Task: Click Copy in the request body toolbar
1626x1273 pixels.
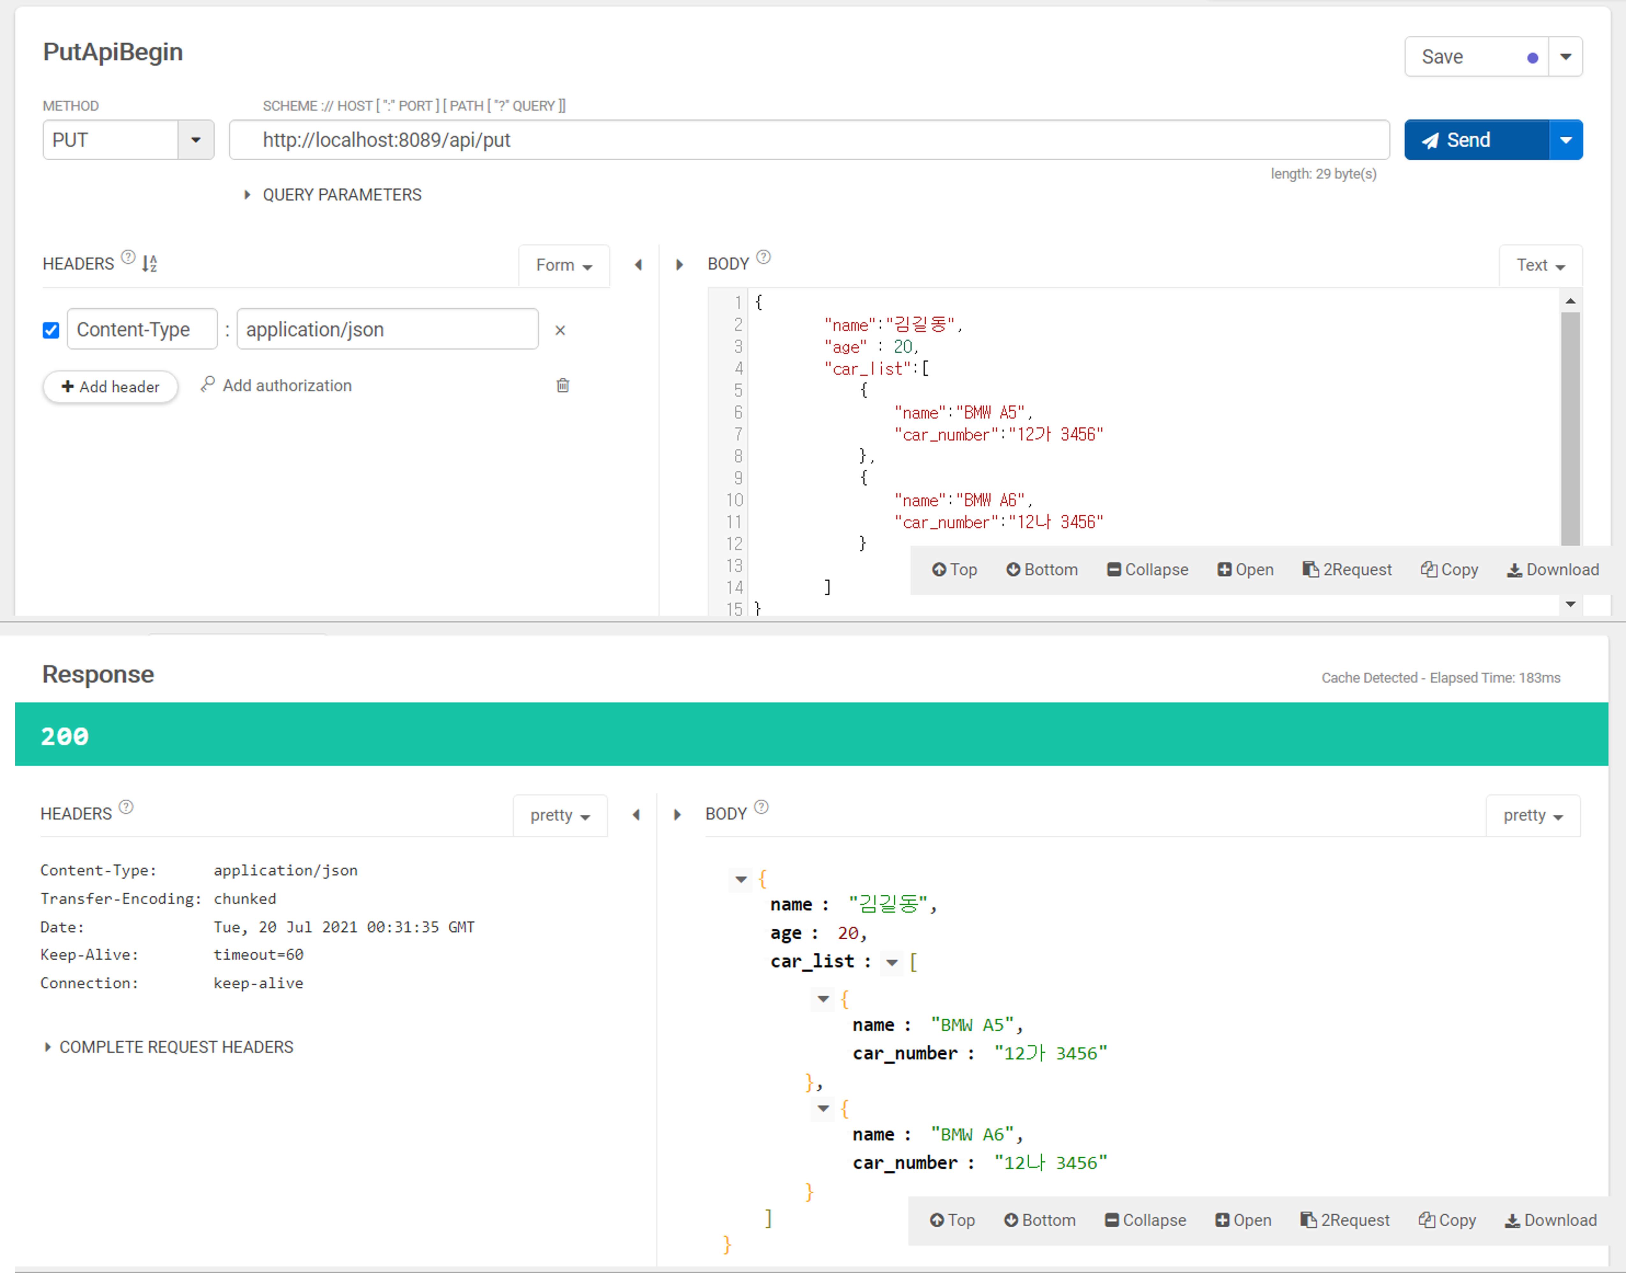Action: (x=1449, y=570)
